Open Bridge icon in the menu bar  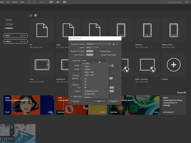point(29,2)
